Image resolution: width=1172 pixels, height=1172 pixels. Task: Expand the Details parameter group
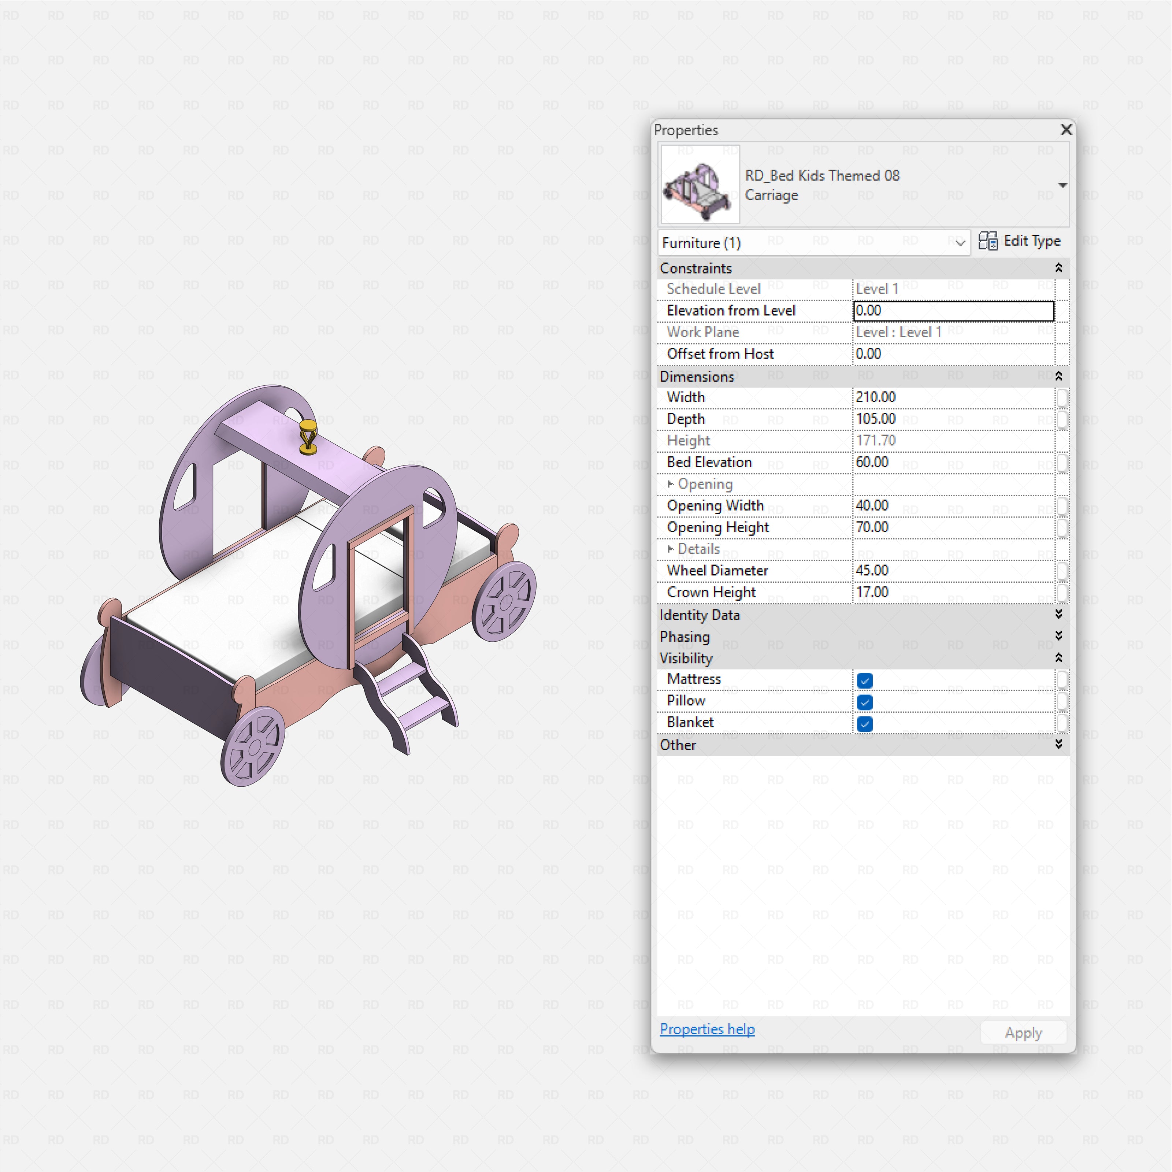click(671, 548)
